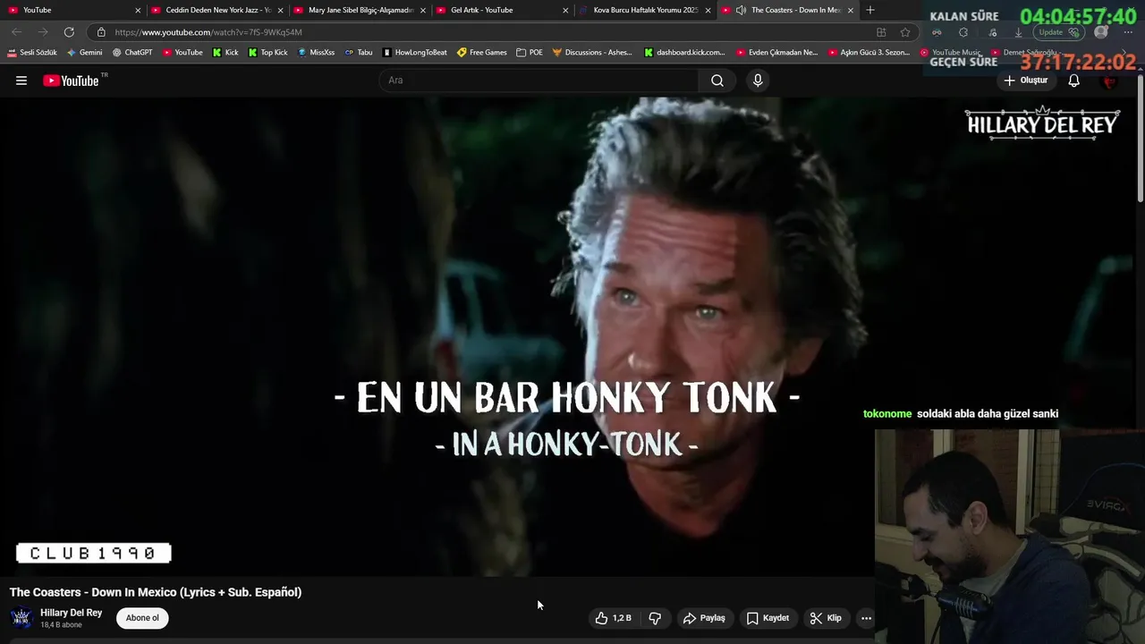1145x644 pixels.
Task: Open the Oluştur create menu
Action: click(1026, 80)
